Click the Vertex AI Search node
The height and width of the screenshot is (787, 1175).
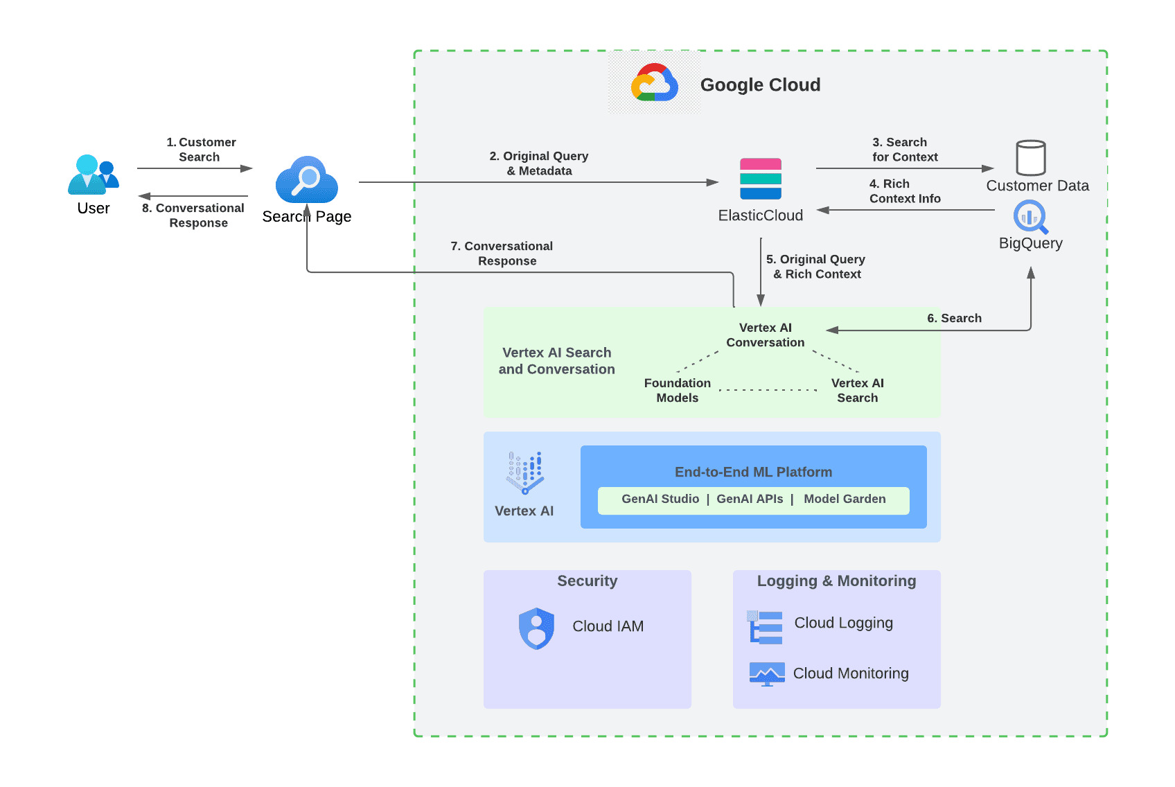click(858, 390)
